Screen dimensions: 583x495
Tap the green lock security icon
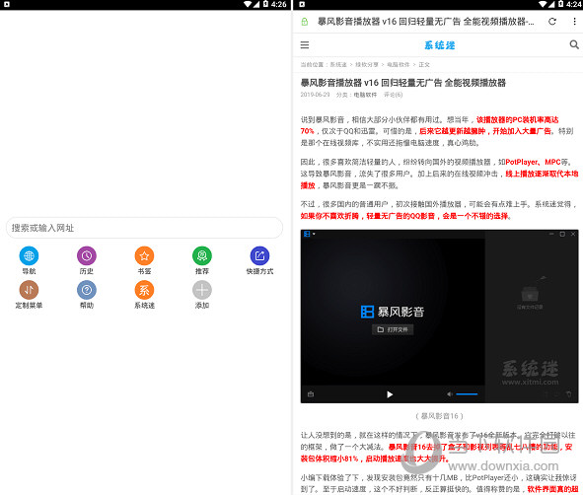305,22
